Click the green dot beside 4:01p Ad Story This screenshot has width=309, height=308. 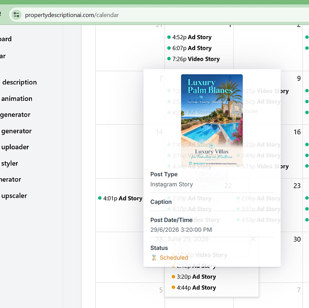[100, 198]
